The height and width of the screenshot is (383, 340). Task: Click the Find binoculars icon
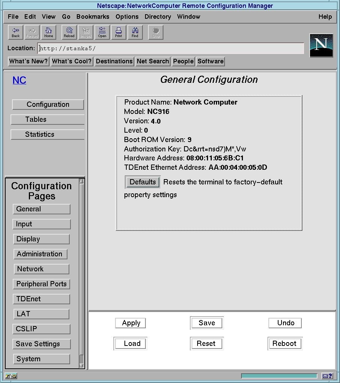[x=135, y=32]
